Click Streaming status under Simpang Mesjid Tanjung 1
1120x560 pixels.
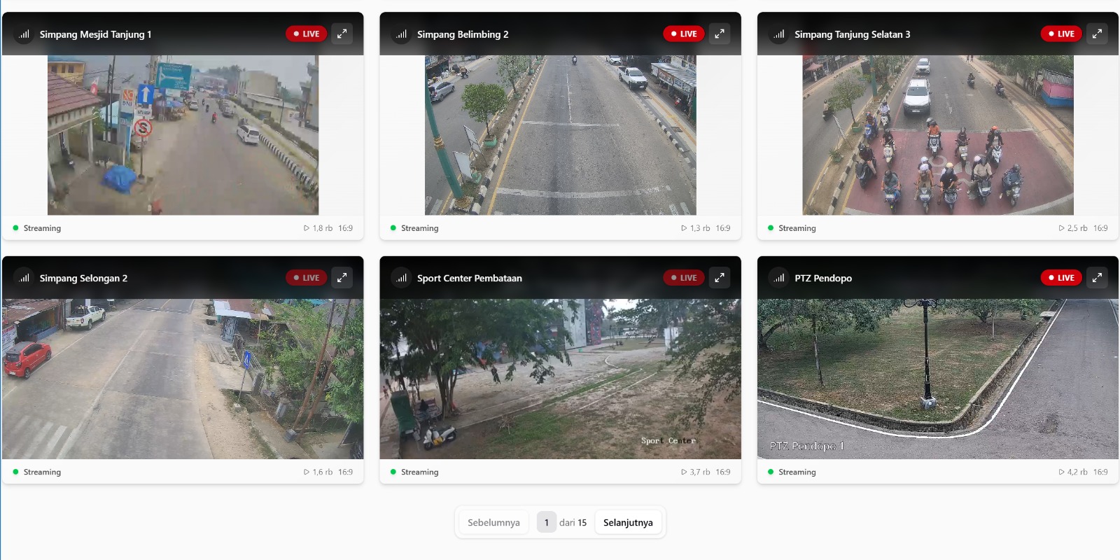point(37,228)
